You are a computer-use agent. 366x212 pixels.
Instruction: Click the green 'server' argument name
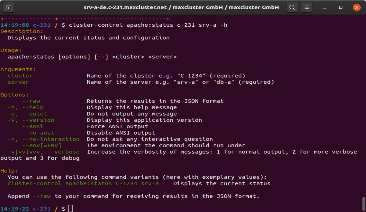coord(18,82)
